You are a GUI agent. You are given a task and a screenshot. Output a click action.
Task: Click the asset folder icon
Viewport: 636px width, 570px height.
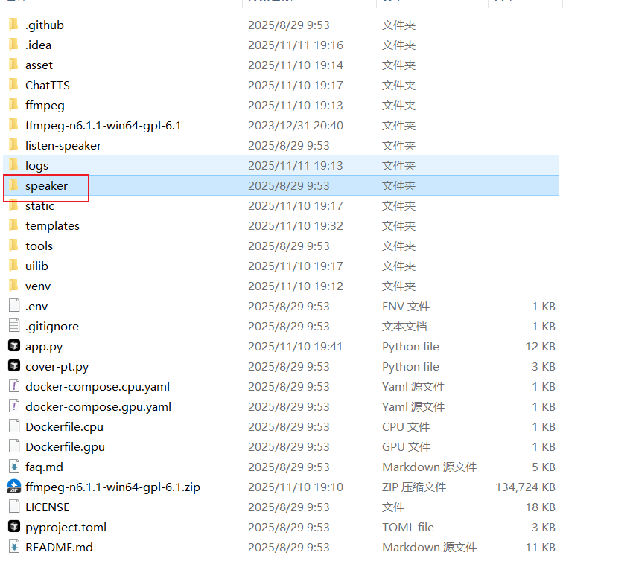point(14,65)
